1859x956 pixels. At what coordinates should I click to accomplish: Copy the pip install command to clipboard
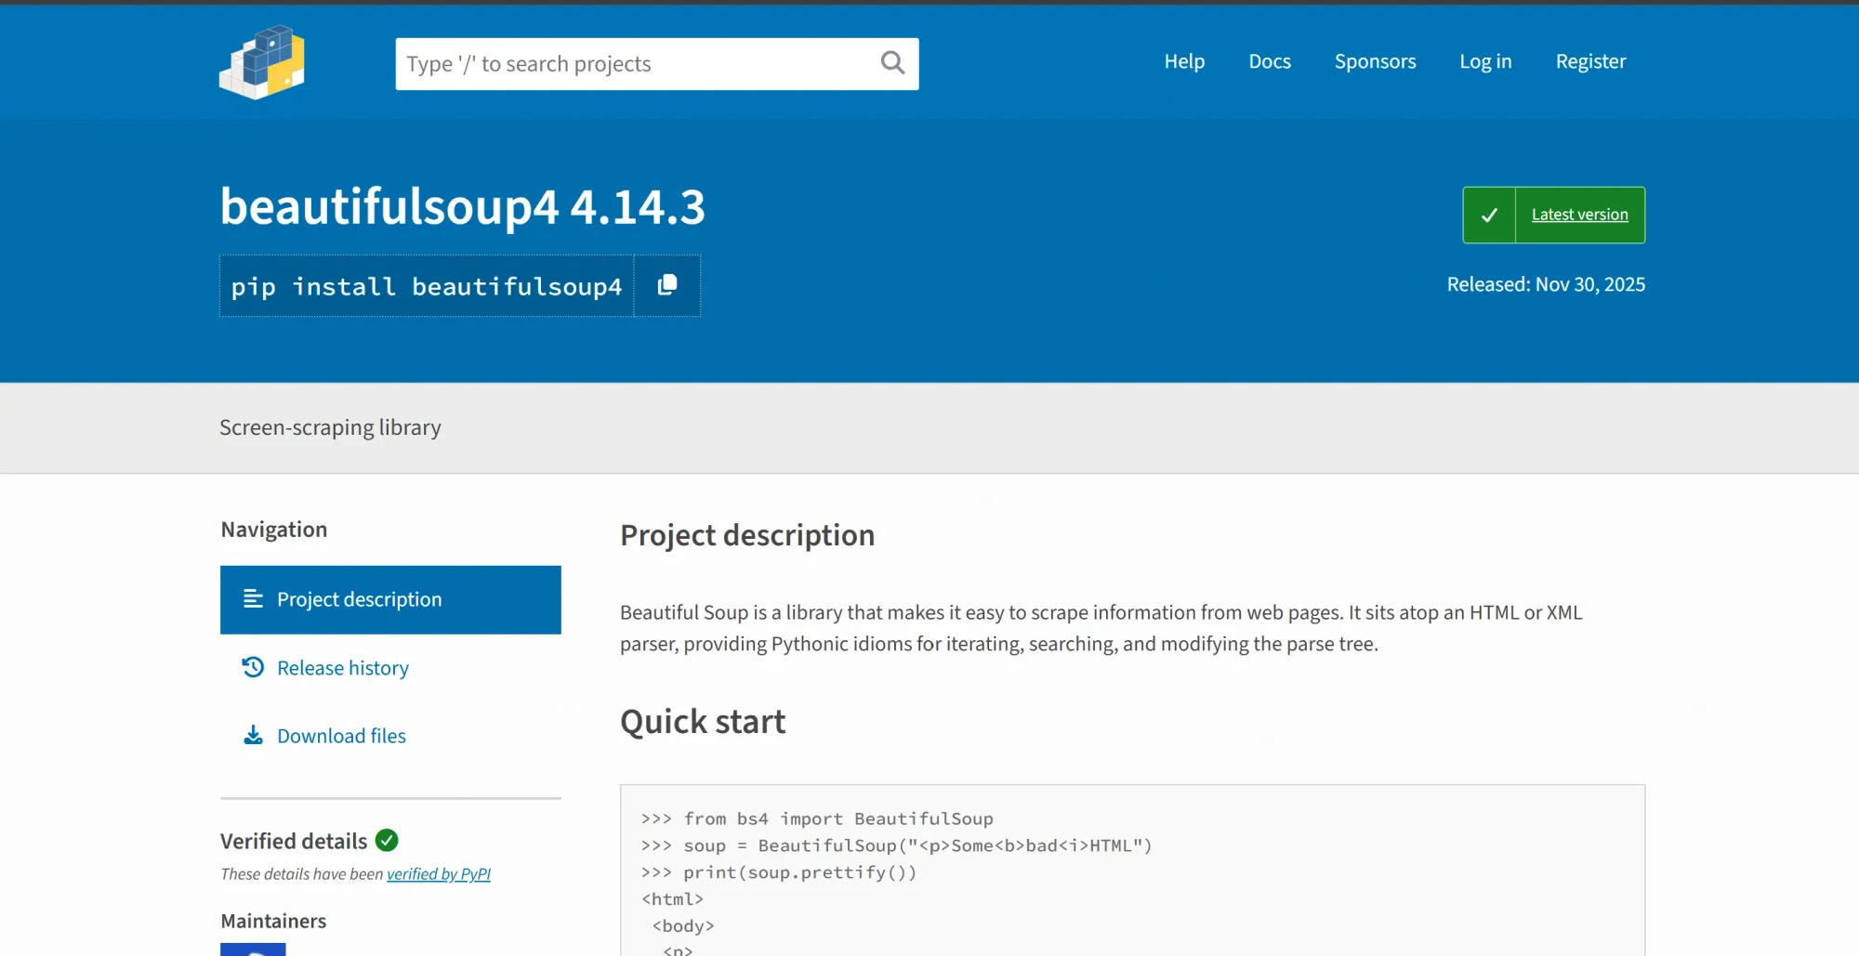click(667, 285)
